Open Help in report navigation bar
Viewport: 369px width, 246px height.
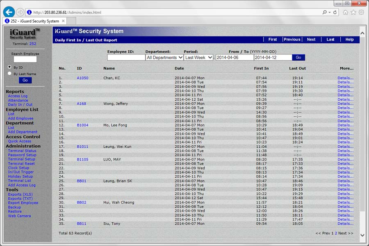pyautogui.click(x=349, y=39)
